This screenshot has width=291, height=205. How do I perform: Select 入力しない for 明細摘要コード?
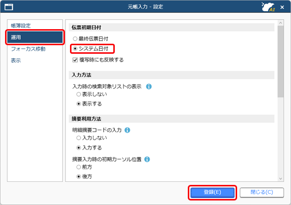tap(92, 138)
